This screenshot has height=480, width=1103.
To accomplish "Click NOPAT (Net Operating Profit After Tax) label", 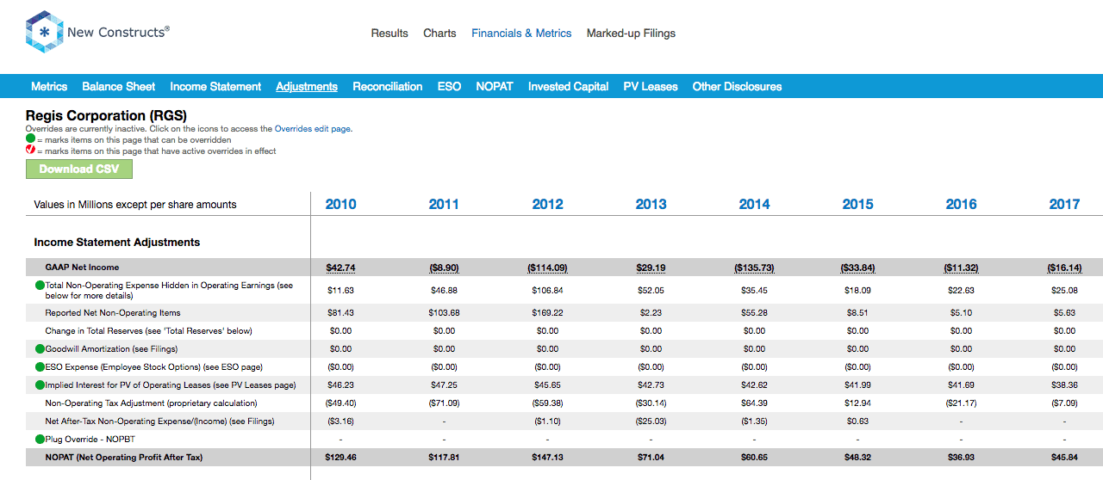I will (x=124, y=458).
